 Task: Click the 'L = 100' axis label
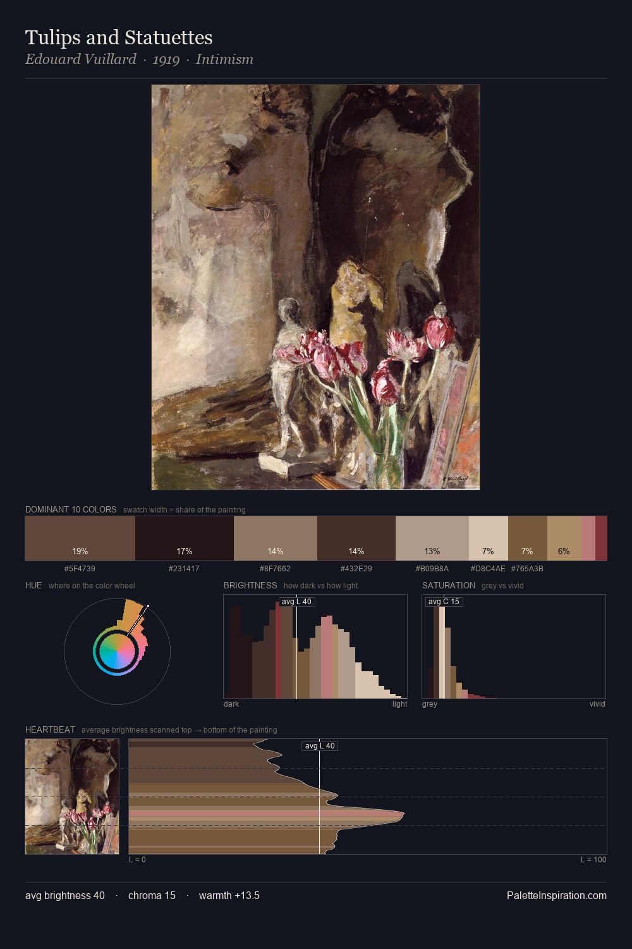point(593,859)
